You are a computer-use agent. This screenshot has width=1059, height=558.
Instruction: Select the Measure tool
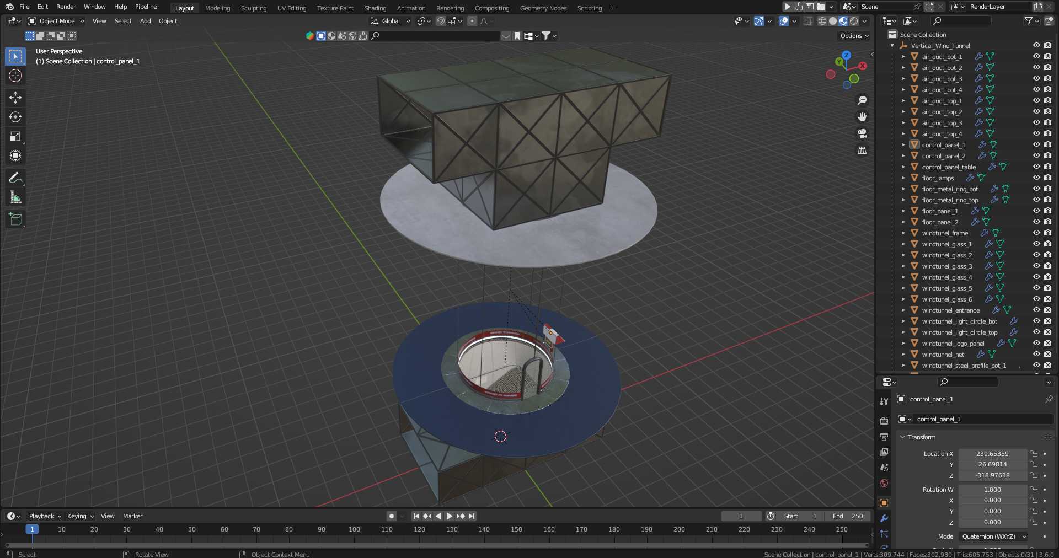(15, 197)
